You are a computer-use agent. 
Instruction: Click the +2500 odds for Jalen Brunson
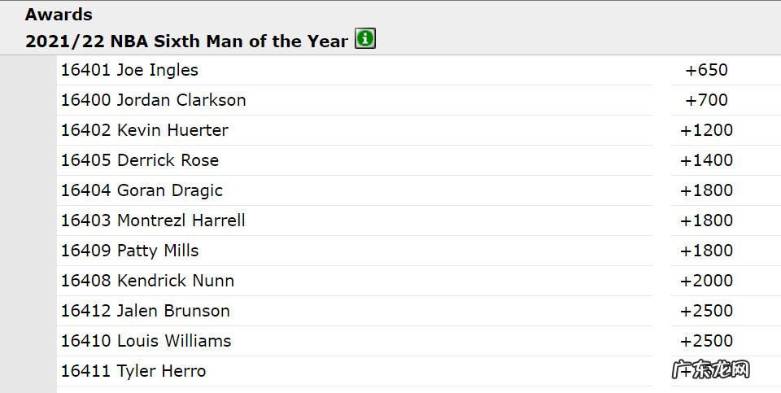click(x=706, y=311)
